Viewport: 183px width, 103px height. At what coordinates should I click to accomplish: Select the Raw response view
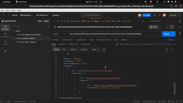(x=65, y=49)
